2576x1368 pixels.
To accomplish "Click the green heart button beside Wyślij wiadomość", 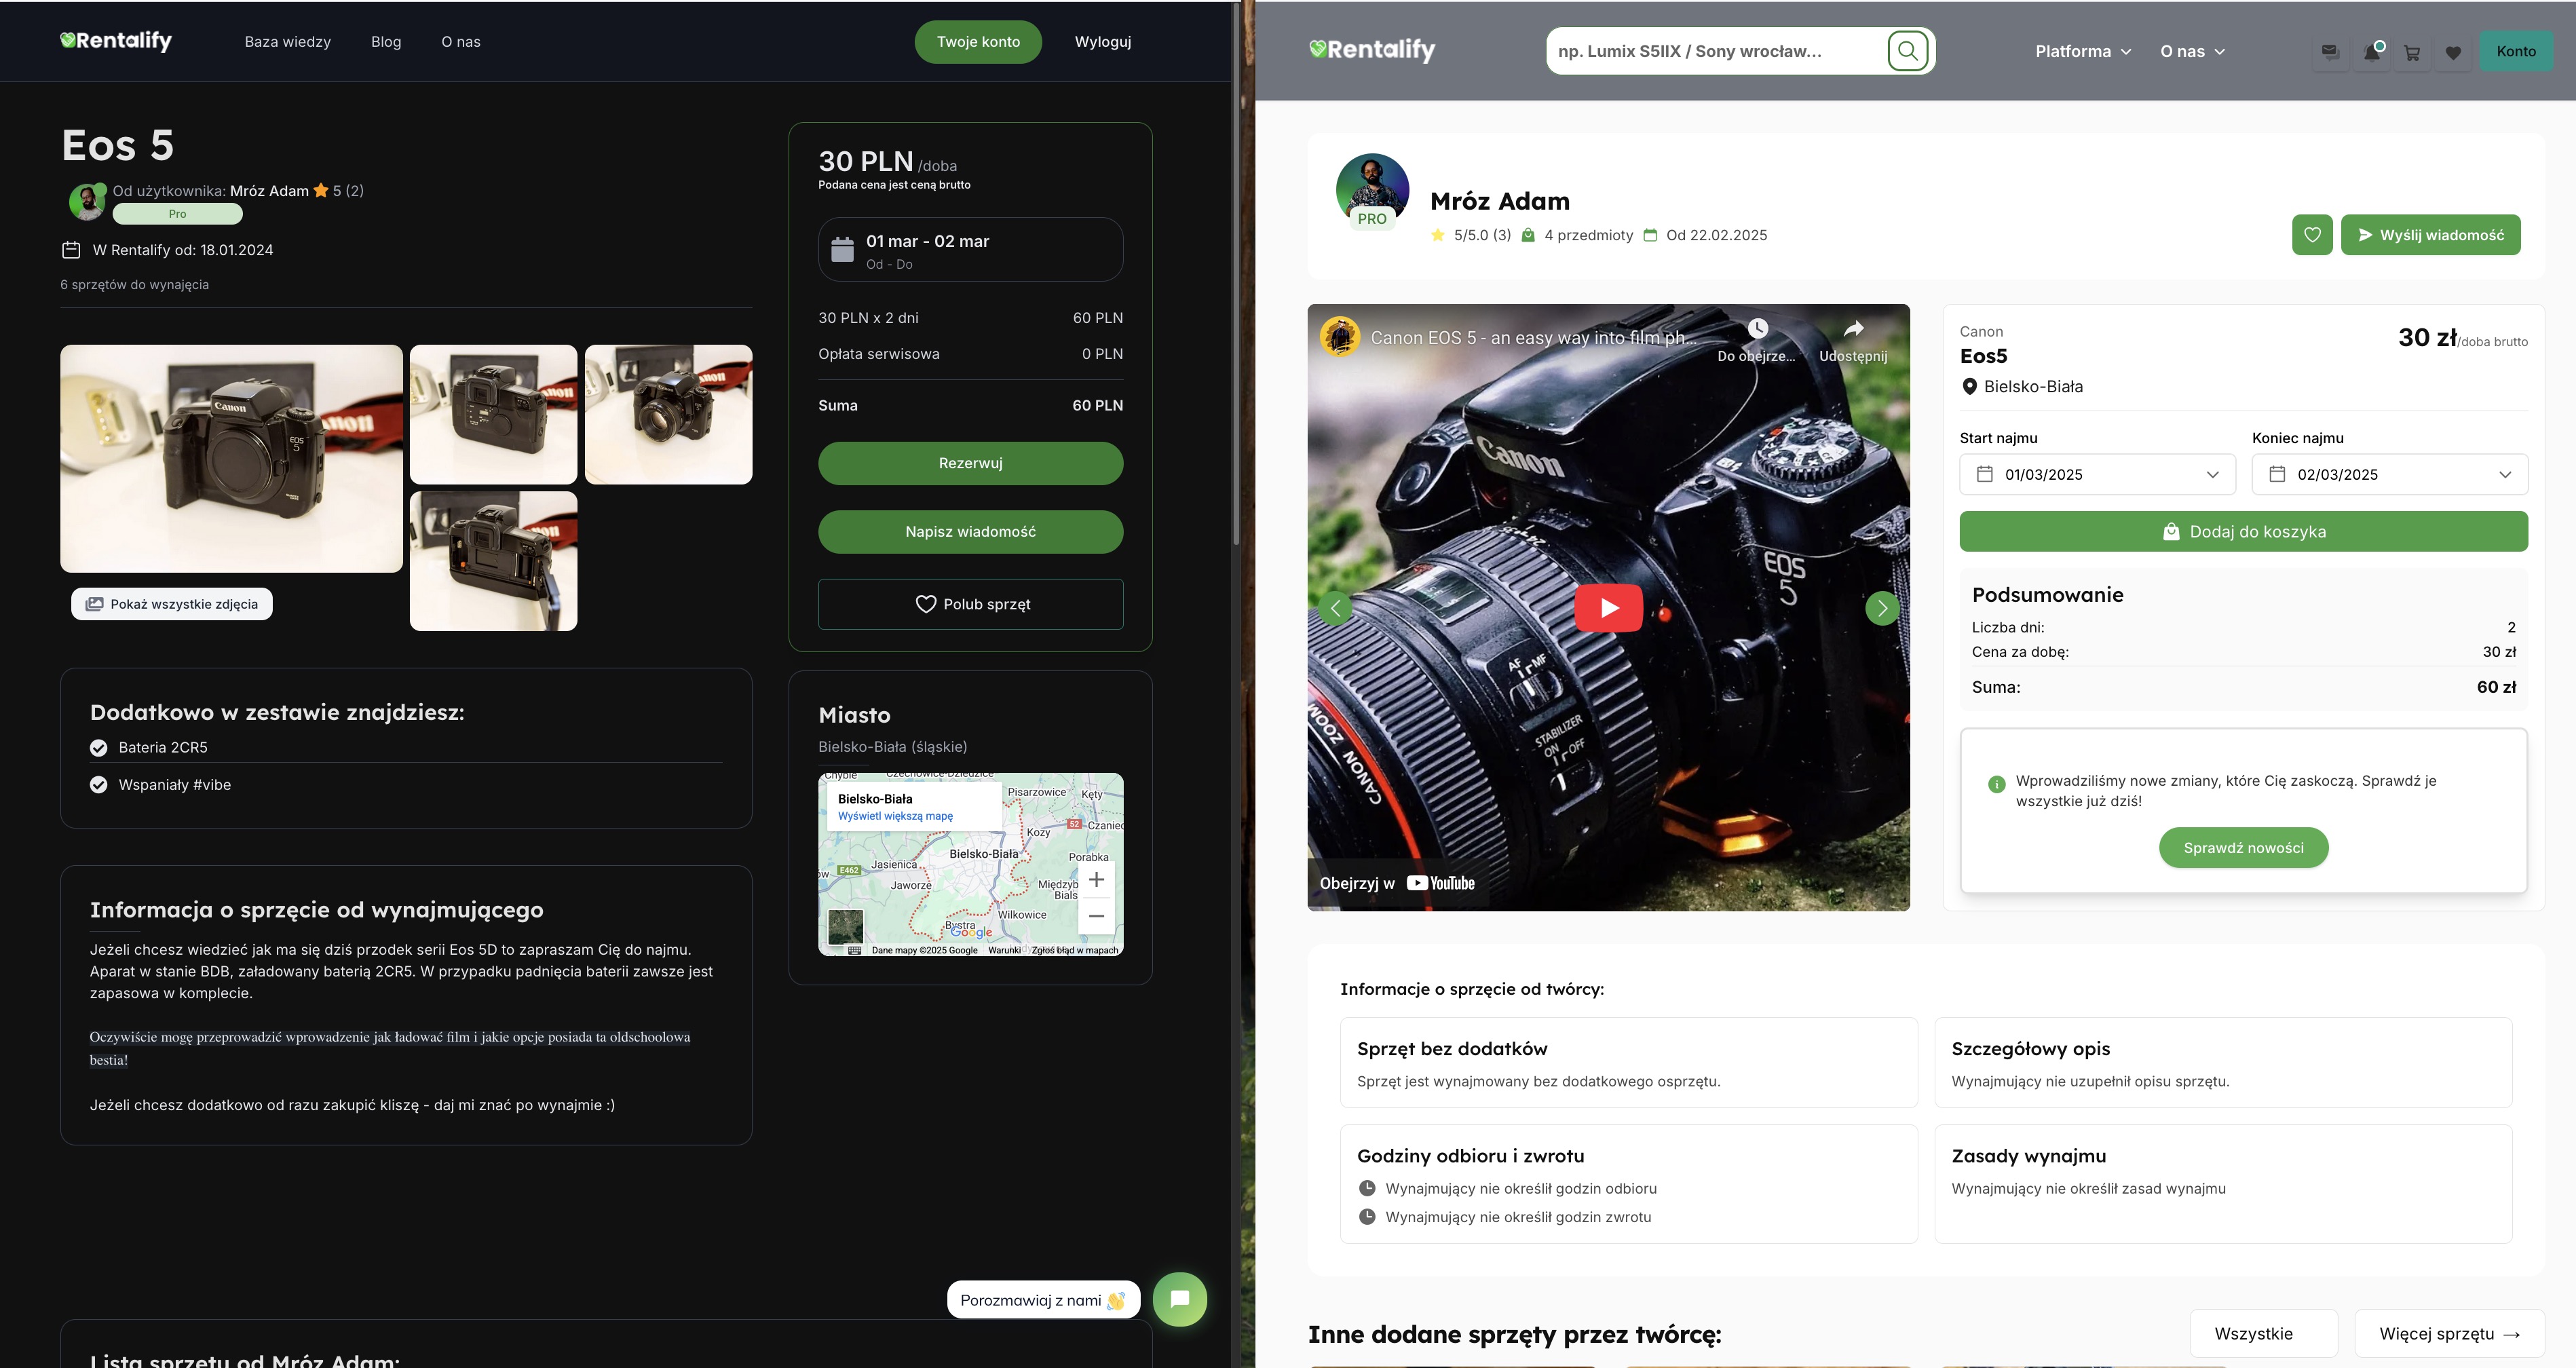I will pos(2312,235).
